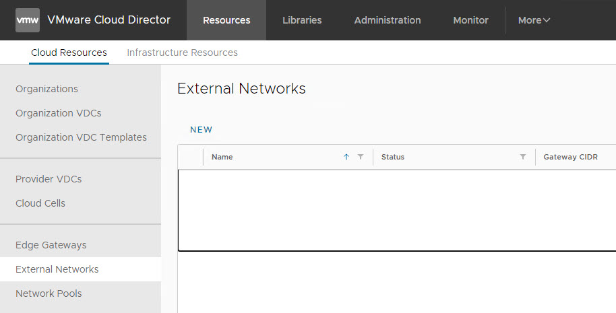
Task: Open Cloud Cells in sidebar
Action: tap(40, 203)
